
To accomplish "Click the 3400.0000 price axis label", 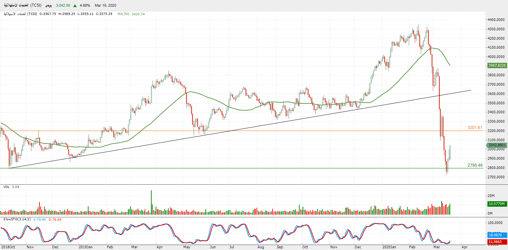I will (496, 112).
